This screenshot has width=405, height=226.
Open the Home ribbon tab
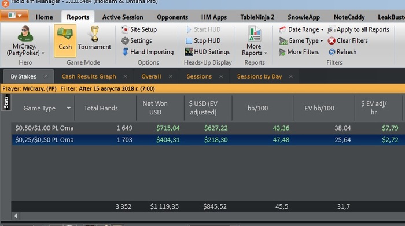pos(45,17)
